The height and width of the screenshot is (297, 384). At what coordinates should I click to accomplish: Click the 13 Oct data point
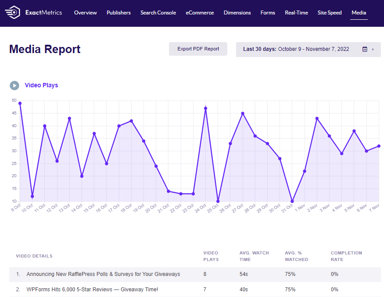(x=69, y=118)
